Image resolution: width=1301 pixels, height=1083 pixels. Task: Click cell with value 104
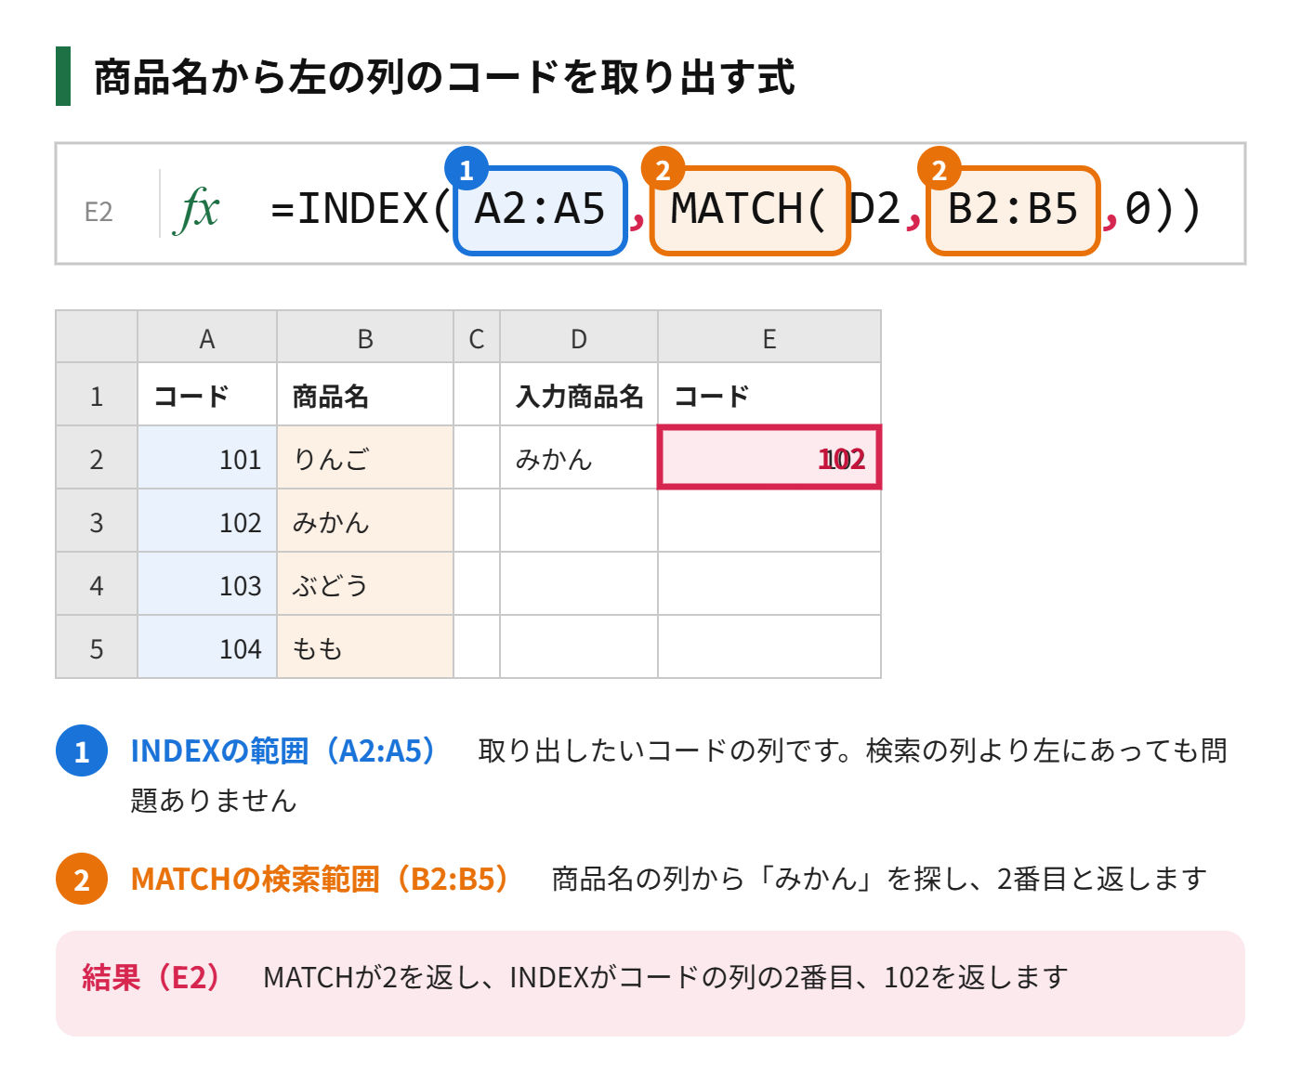tap(207, 647)
